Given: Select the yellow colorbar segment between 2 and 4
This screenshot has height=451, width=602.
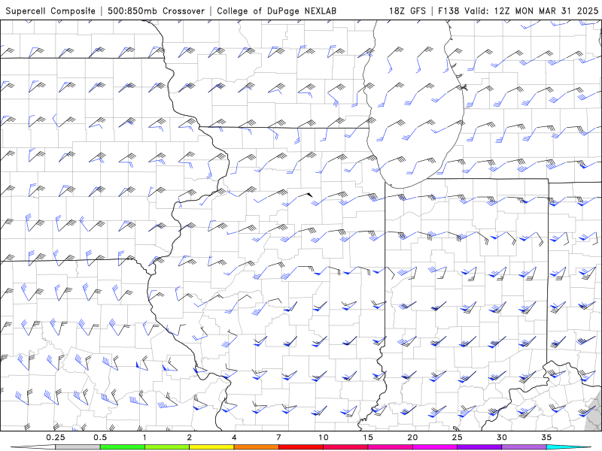Looking at the screenshot, I should click(x=211, y=447).
